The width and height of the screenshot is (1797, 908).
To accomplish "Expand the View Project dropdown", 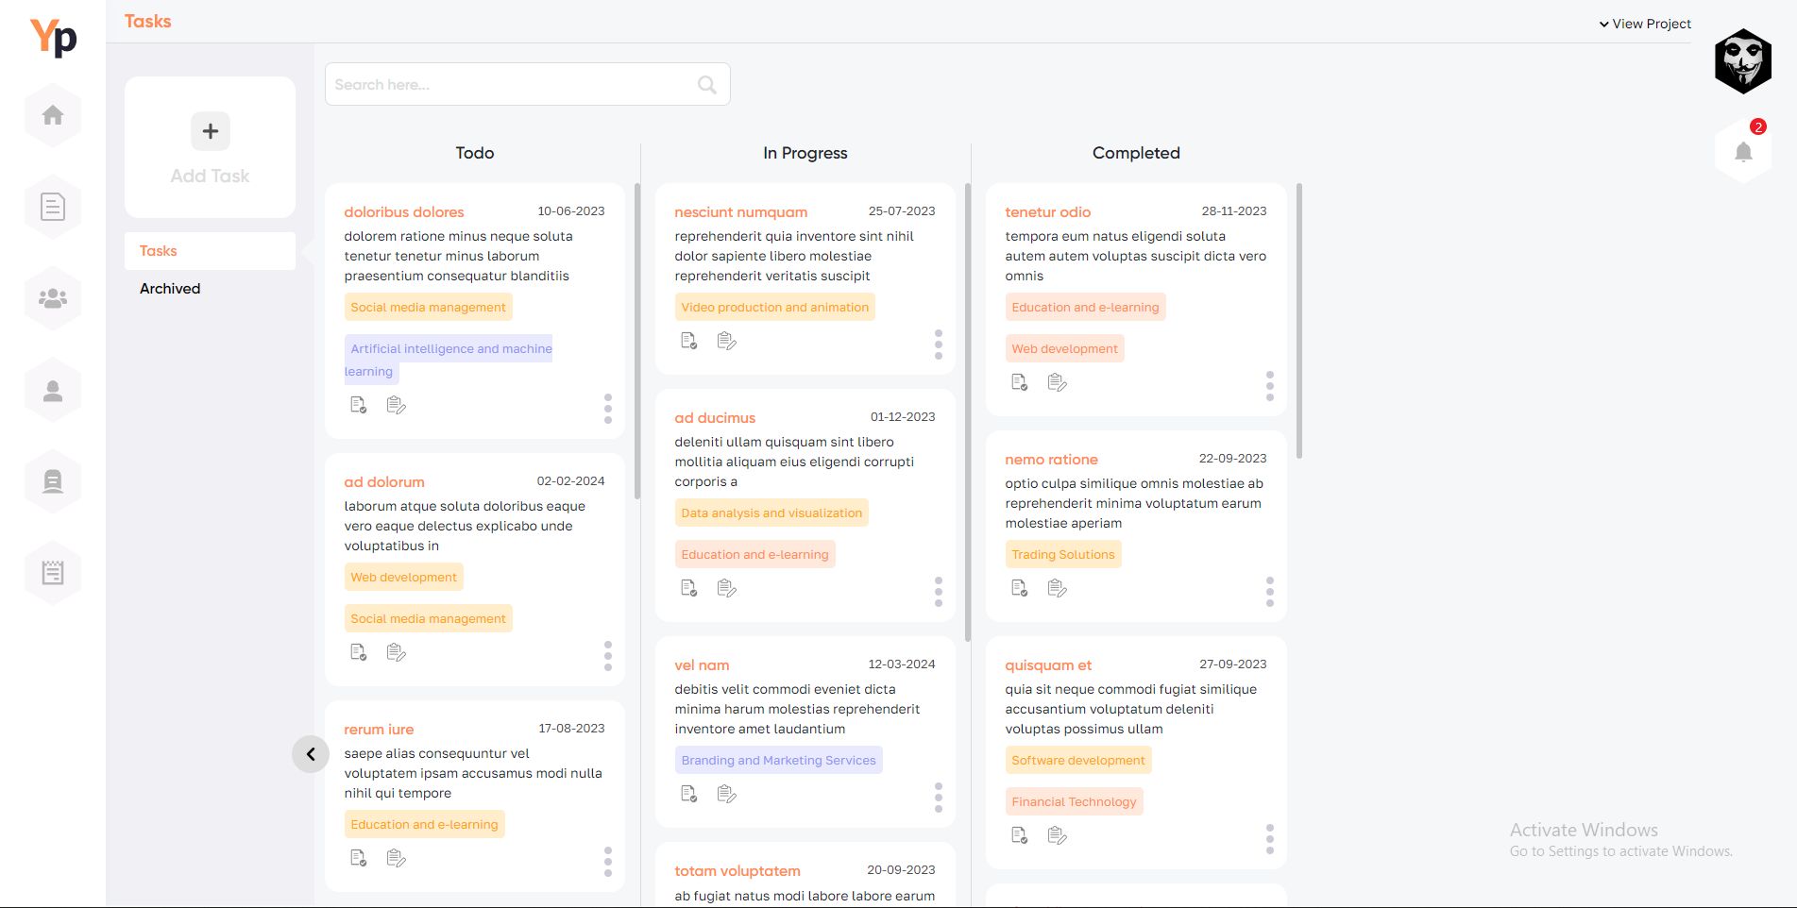I will [x=1644, y=24].
